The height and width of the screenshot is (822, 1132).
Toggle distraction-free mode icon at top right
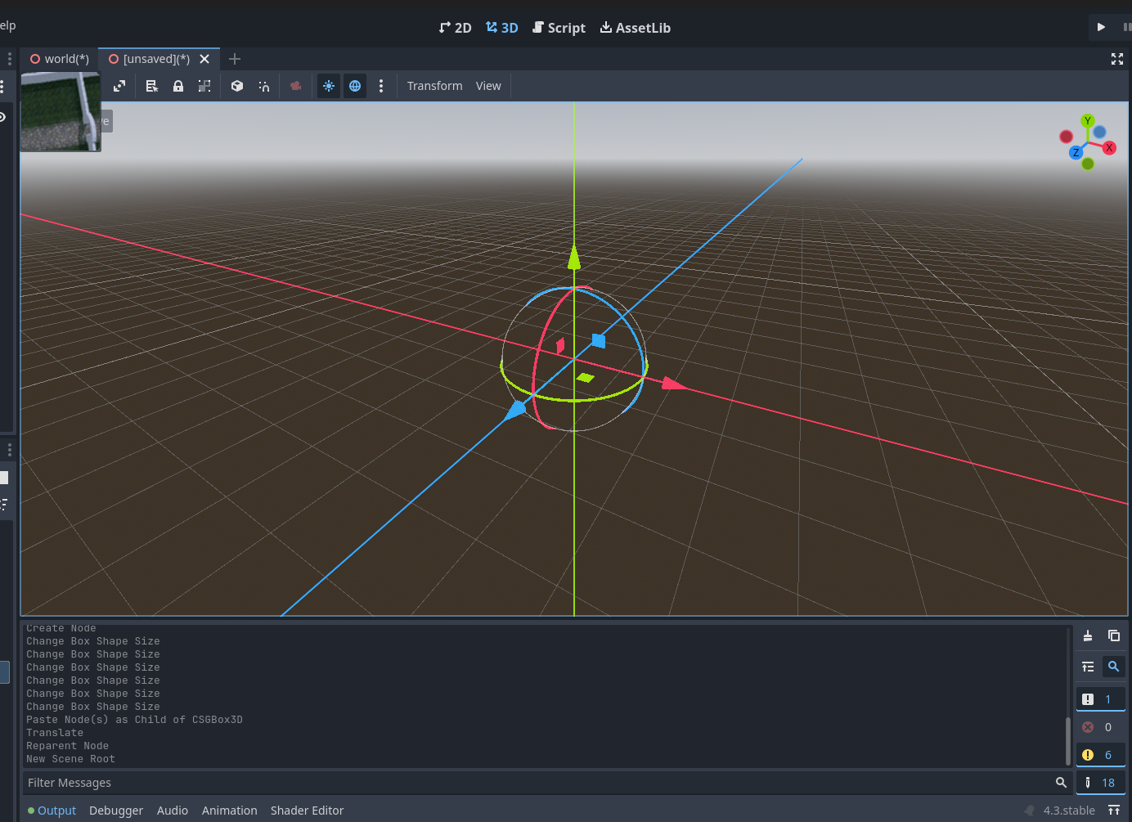1117,59
